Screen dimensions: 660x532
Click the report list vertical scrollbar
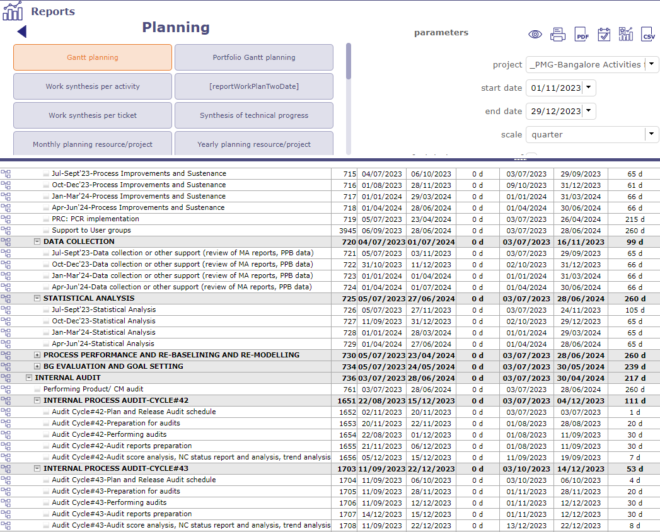coord(349,62)
